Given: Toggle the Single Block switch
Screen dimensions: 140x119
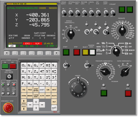Looking at the screenshot, I should coord(64,13).
